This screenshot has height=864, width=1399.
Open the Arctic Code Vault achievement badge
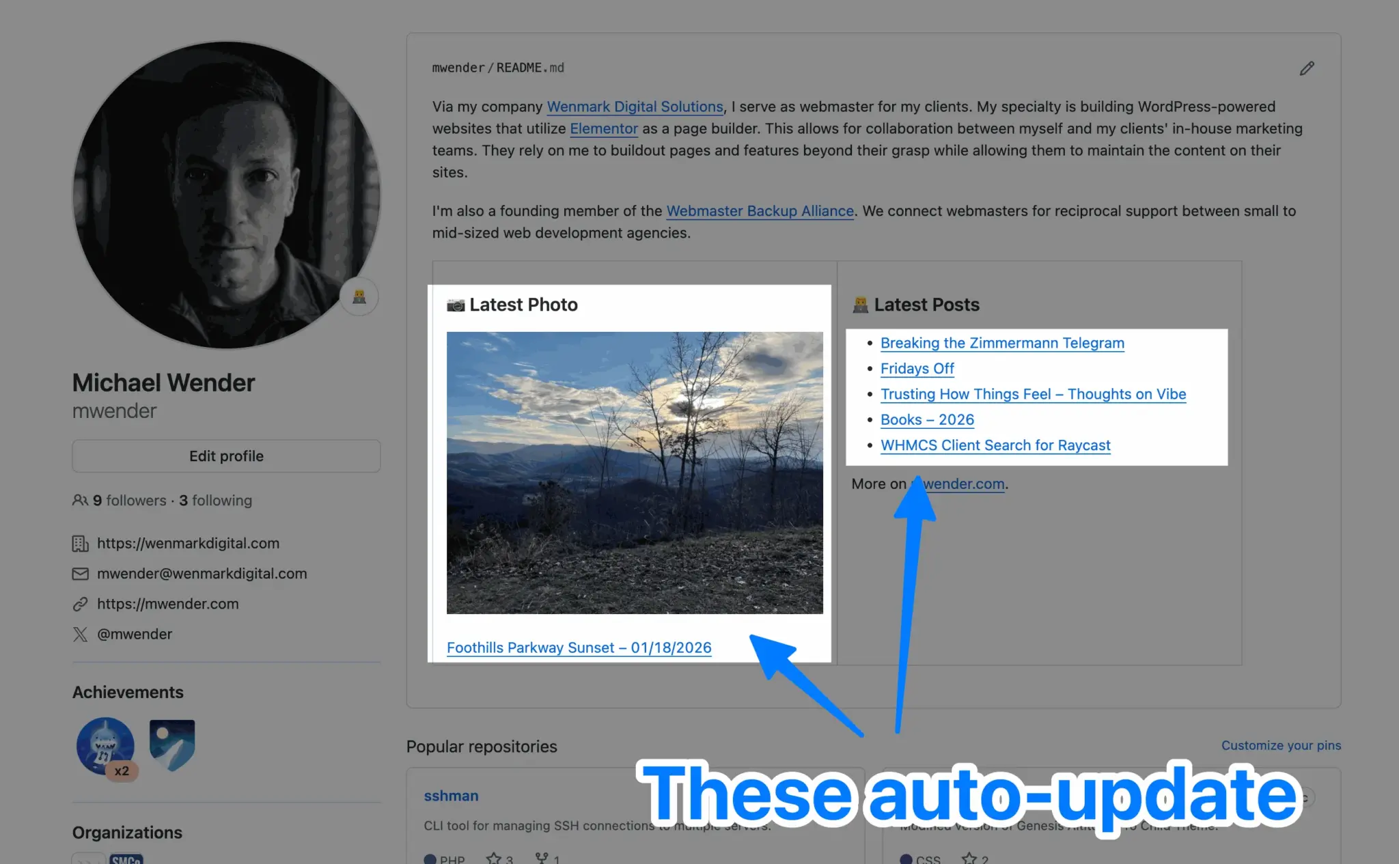[x=172, y=745]
